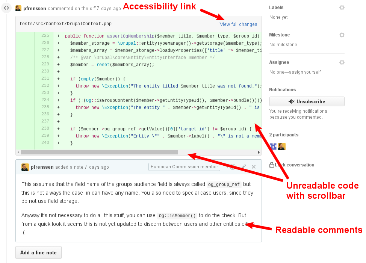Click the code view icon in the top-left corner
This screenshot has width=366, height=263.
[x=6, y=8]
